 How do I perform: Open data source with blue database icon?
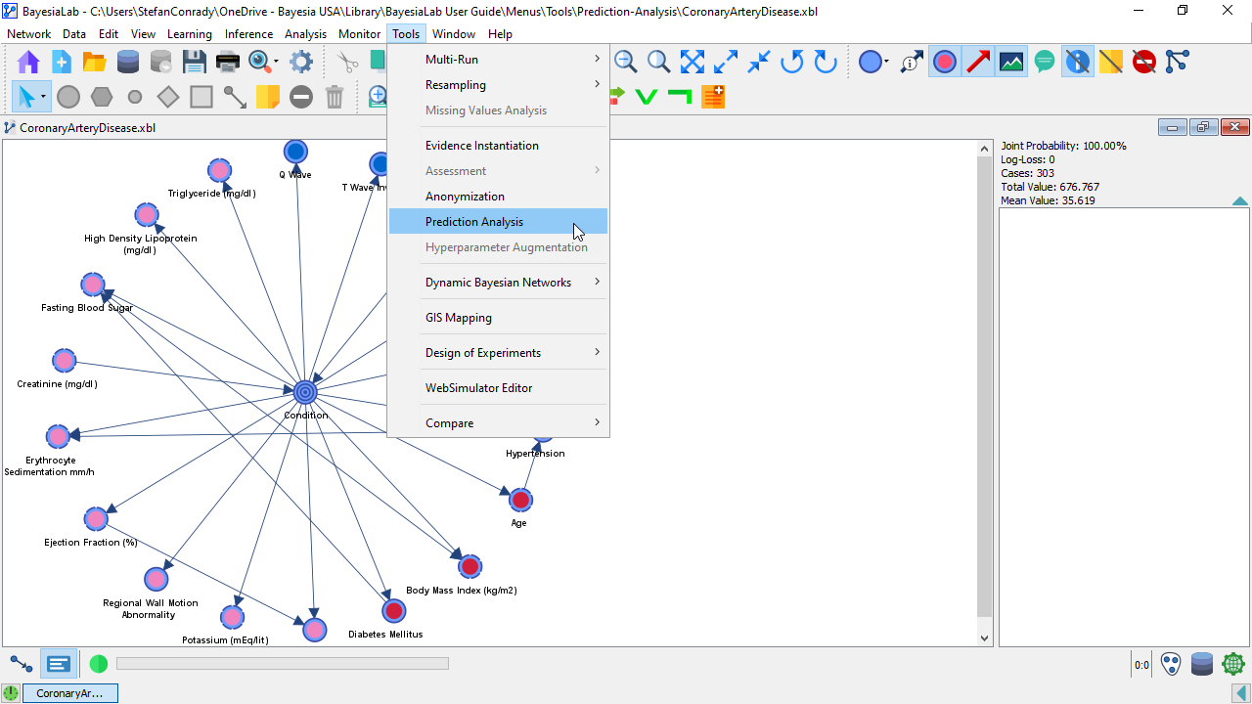point(127,63)
